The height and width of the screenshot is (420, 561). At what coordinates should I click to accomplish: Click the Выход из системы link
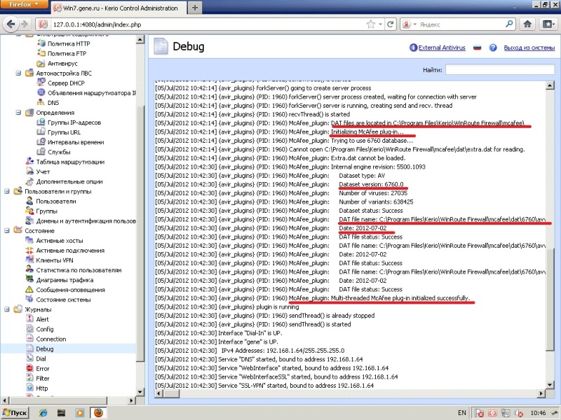click(x=529, y=48)
